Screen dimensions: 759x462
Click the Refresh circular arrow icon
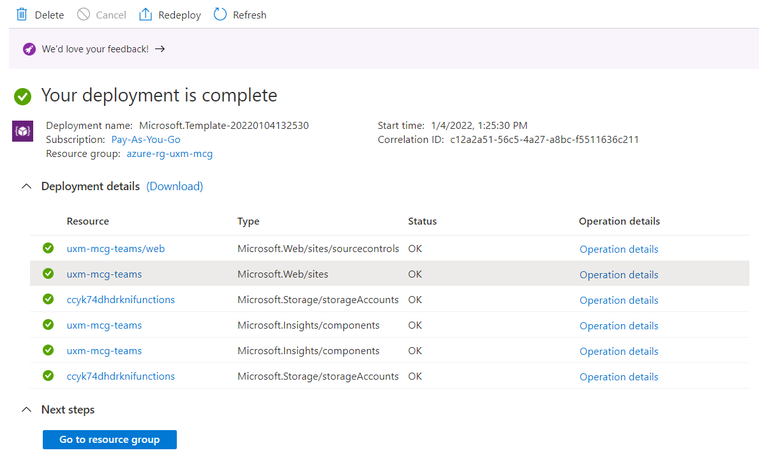[x=220, y=14]
